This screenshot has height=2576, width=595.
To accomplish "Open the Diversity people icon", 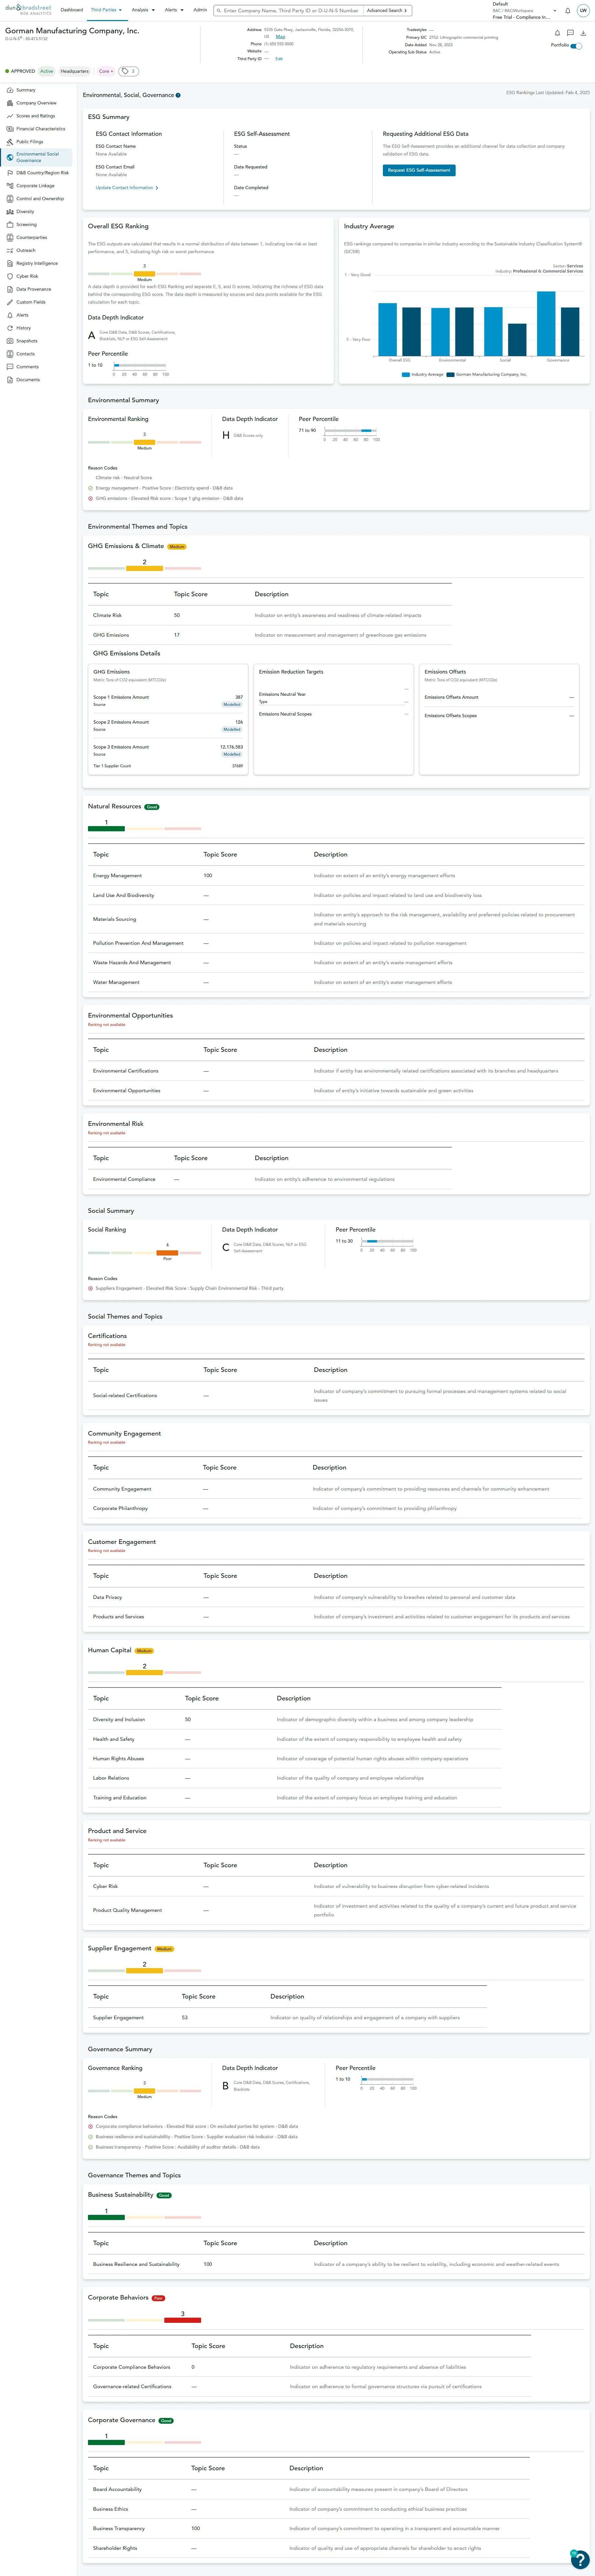I will click(x=10, y=212).
